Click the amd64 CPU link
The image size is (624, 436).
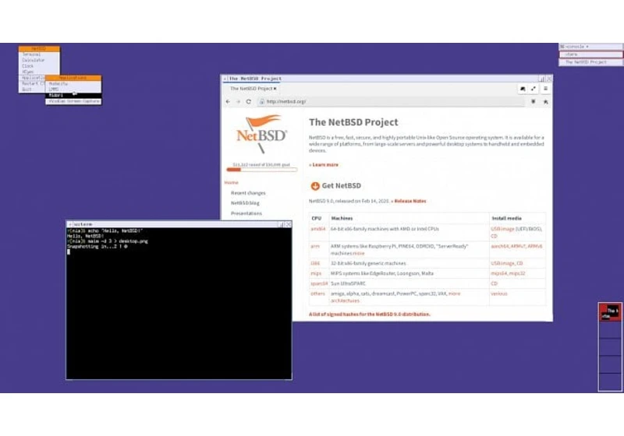point(318,229)
